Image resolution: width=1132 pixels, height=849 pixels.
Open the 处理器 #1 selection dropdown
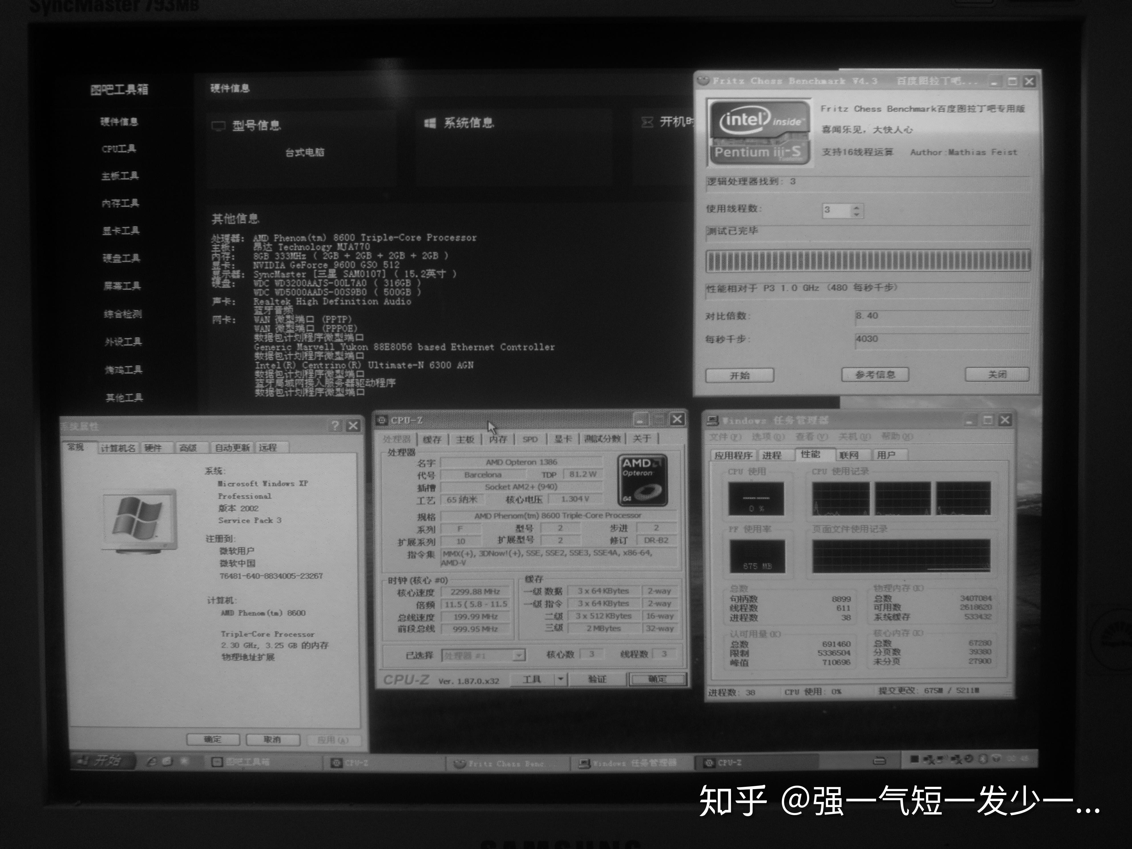(518, 656)
